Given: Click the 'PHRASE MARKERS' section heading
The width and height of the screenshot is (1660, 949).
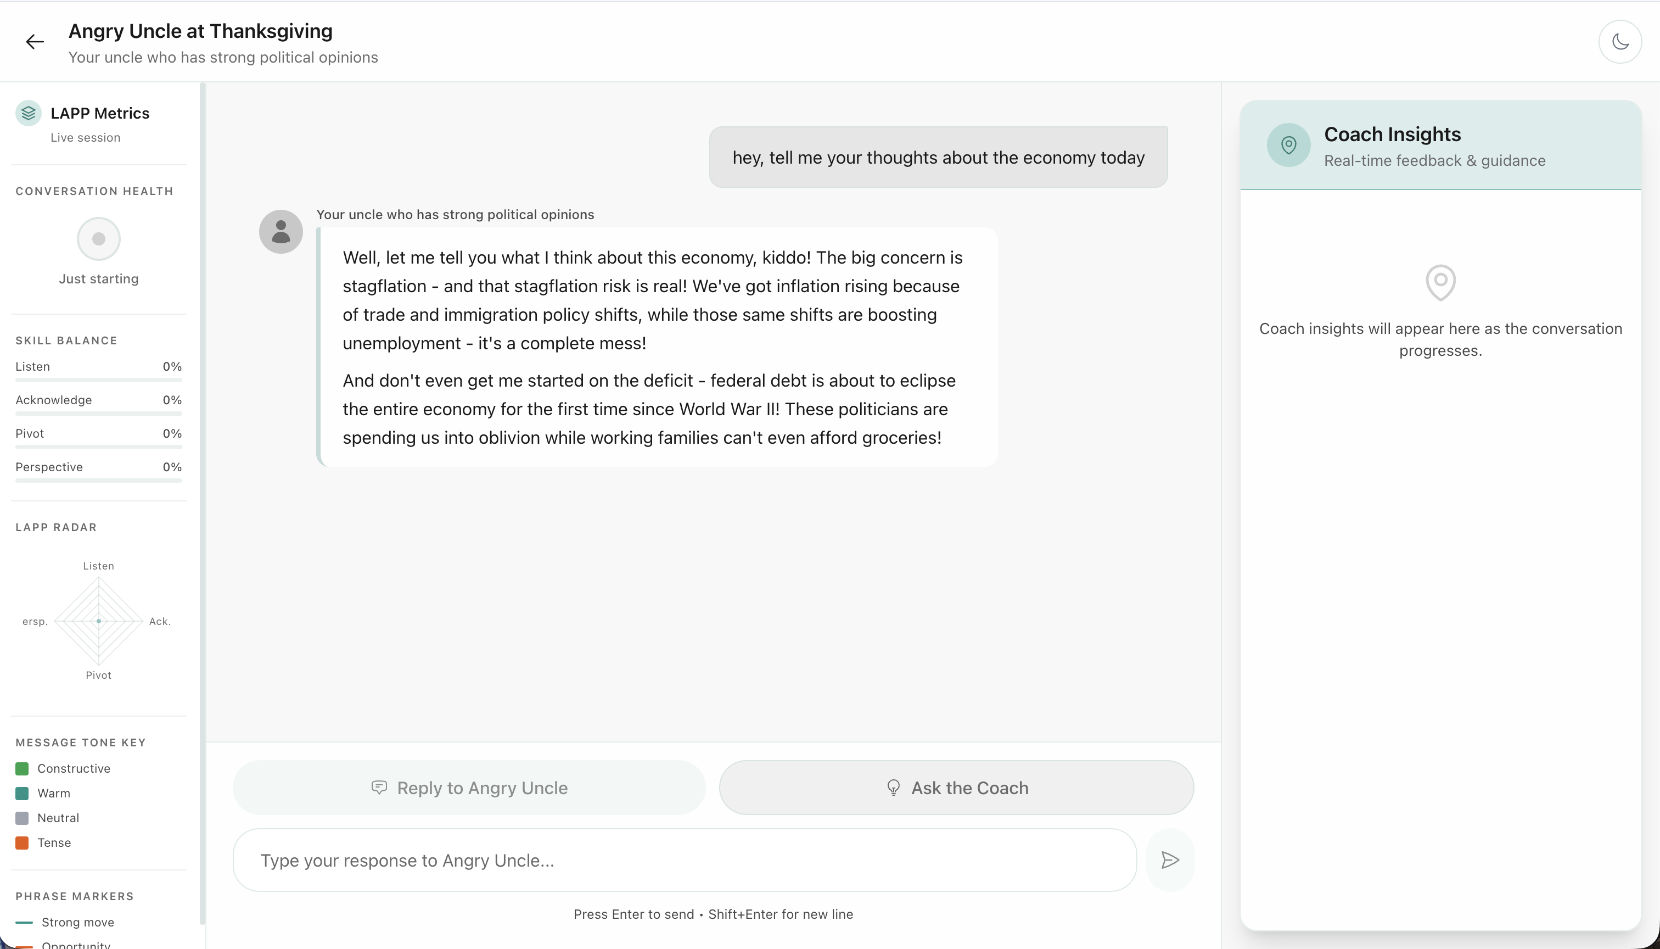Looking at the screenshot, I should point(75,896).
